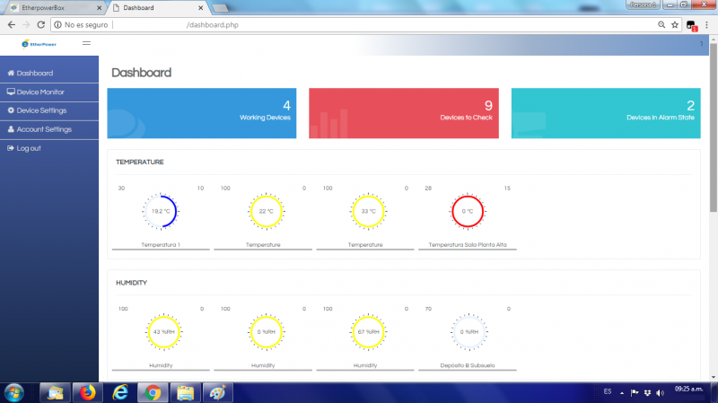The image size is (718, 403).
Task: Open Device Monitor in sidebar
Action: (40, 92)
